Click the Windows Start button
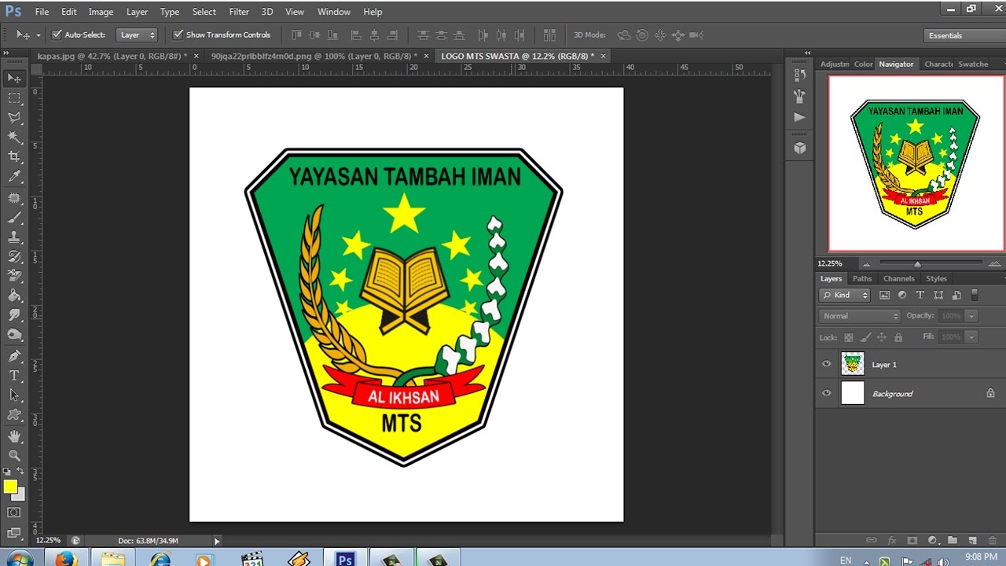The image size is (1006, 566). [x=20, y=559]
